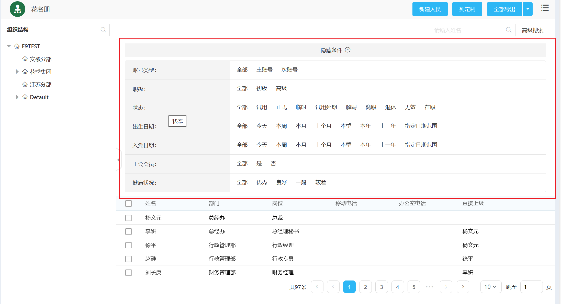Click the pagination ellipsis for more pages
561x304 pixels.
(x=430, y=287)
